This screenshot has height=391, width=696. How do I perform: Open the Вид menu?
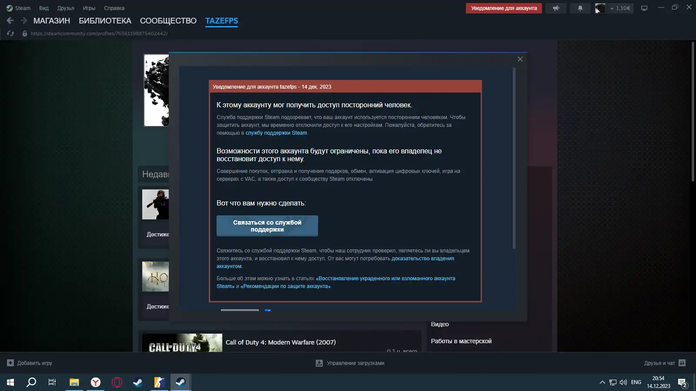(x=44, y=8)
